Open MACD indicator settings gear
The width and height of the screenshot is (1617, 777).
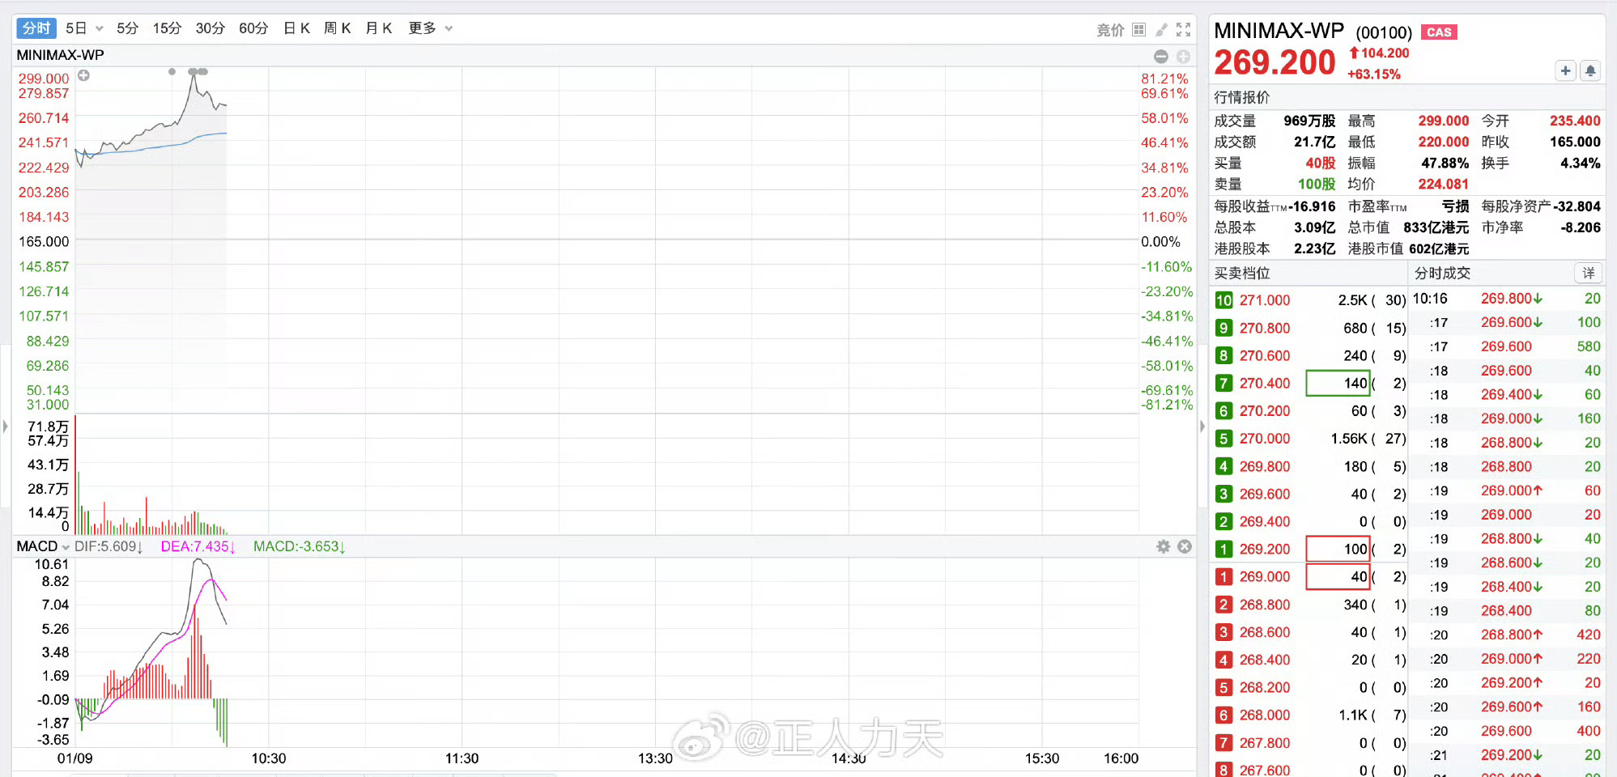tap(1164, 546)
